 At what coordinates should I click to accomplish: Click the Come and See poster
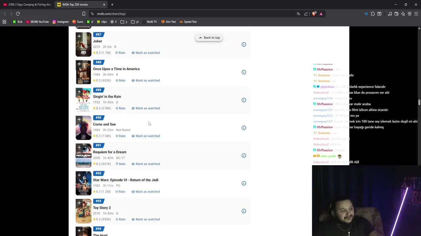[x=84, y=128]
